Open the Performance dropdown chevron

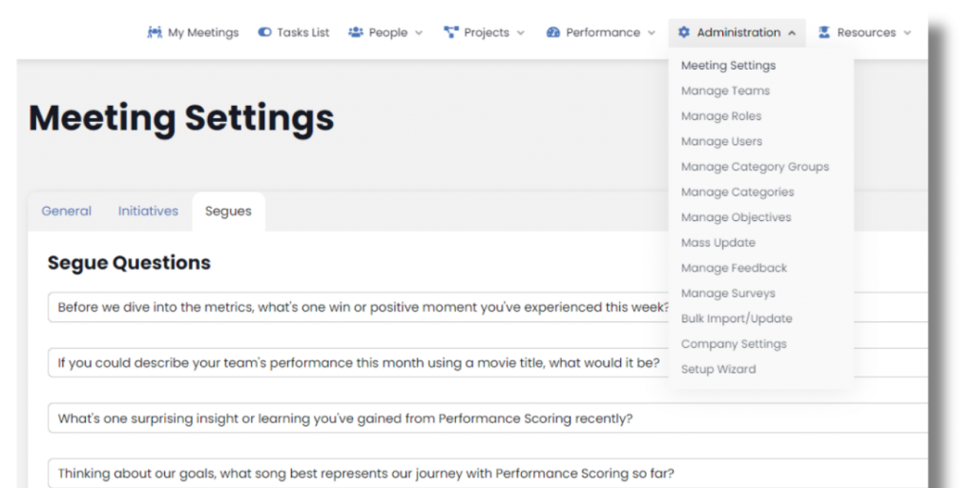click(652, 33)
